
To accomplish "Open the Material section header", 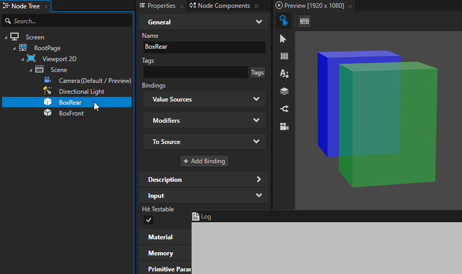I will 165,237.
